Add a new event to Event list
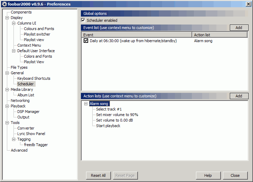The height and width of the screenshot is (182, 253). coord(239,28)
